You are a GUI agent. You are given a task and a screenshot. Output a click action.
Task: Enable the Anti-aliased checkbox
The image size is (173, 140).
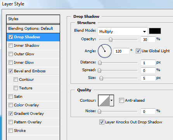pyautogui.click(x=121, y=101)
